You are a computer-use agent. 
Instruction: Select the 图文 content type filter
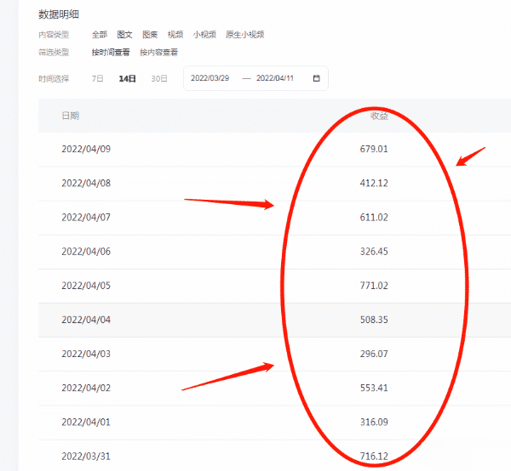point(124,35)
